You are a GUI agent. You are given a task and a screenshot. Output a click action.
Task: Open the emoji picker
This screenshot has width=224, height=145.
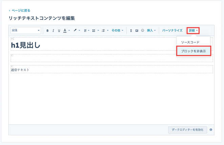pyautogui.click(x=143, y=30)
